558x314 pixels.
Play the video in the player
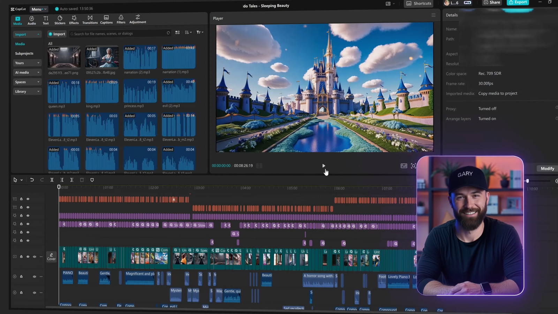(x=324, y=166)
